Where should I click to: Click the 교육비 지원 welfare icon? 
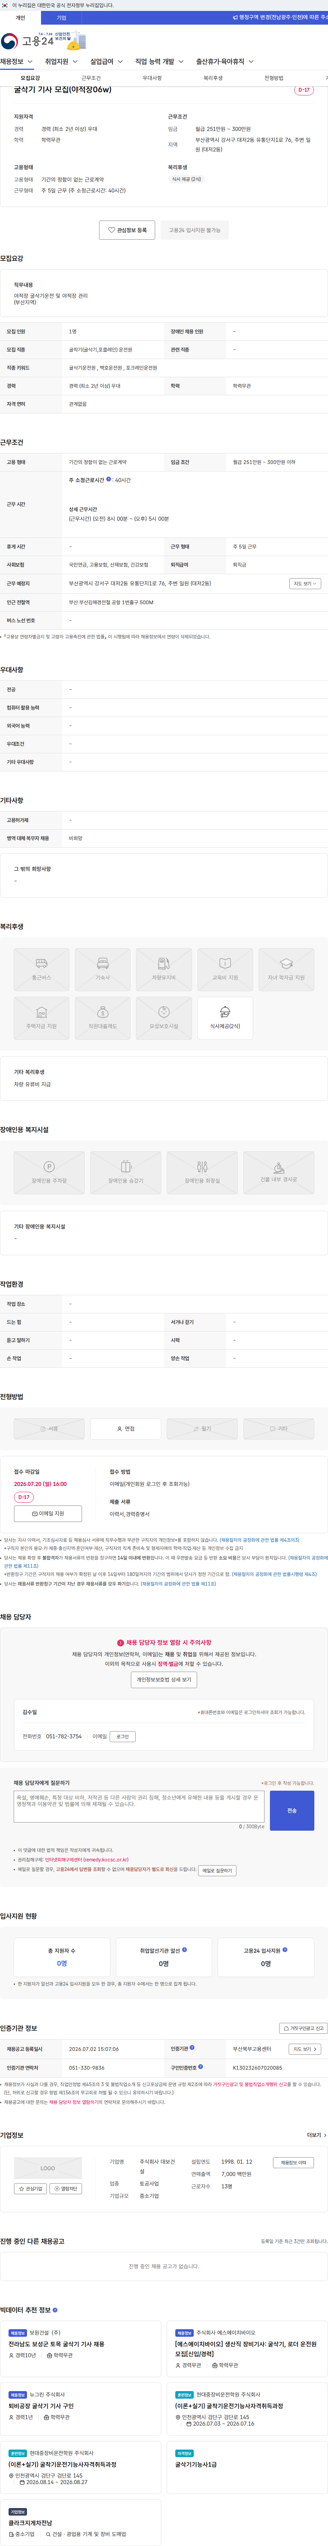point(225,970)
